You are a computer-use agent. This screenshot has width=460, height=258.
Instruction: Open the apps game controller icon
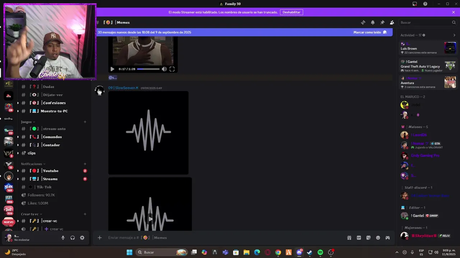(x=388, y=238)
